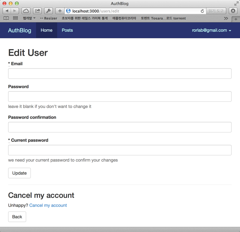Open the iCloud tabs button
The width and height of the screenshot is (240, 232).
point(26,11)
